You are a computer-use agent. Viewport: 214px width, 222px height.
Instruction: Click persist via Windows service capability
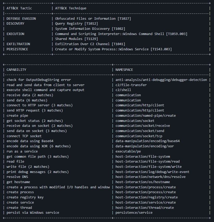[x=33, y=213]
